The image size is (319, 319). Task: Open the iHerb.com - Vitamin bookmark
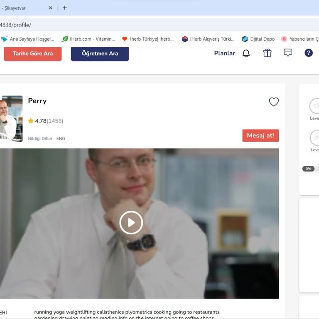coord(88,39)
